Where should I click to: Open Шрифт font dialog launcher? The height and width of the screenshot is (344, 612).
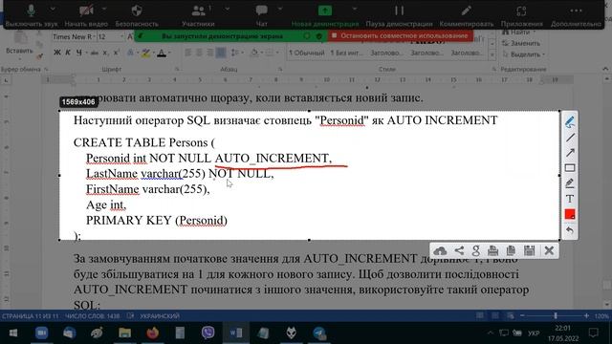point(177,69)
